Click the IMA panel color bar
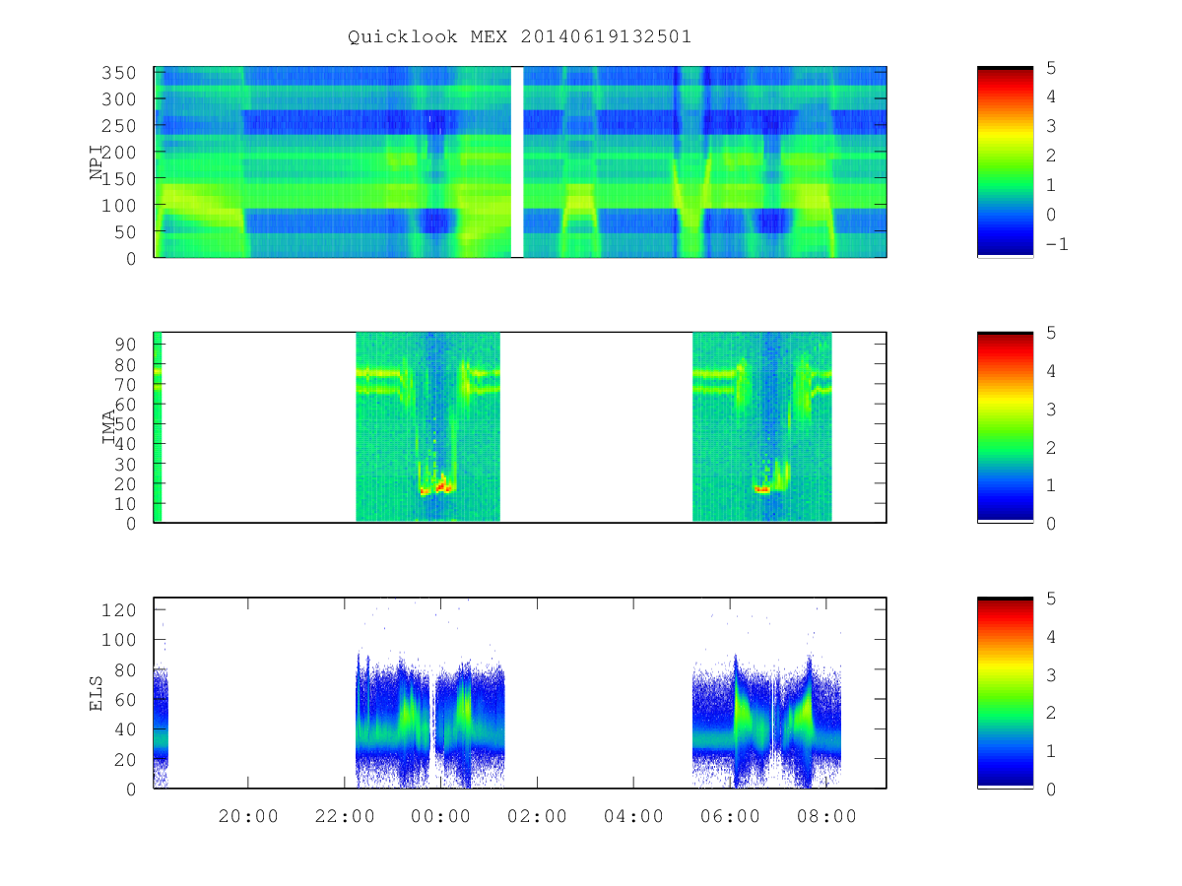The width and height of the screenshot is (1182, 886). pyautogui.click(x=1005, y=426)
